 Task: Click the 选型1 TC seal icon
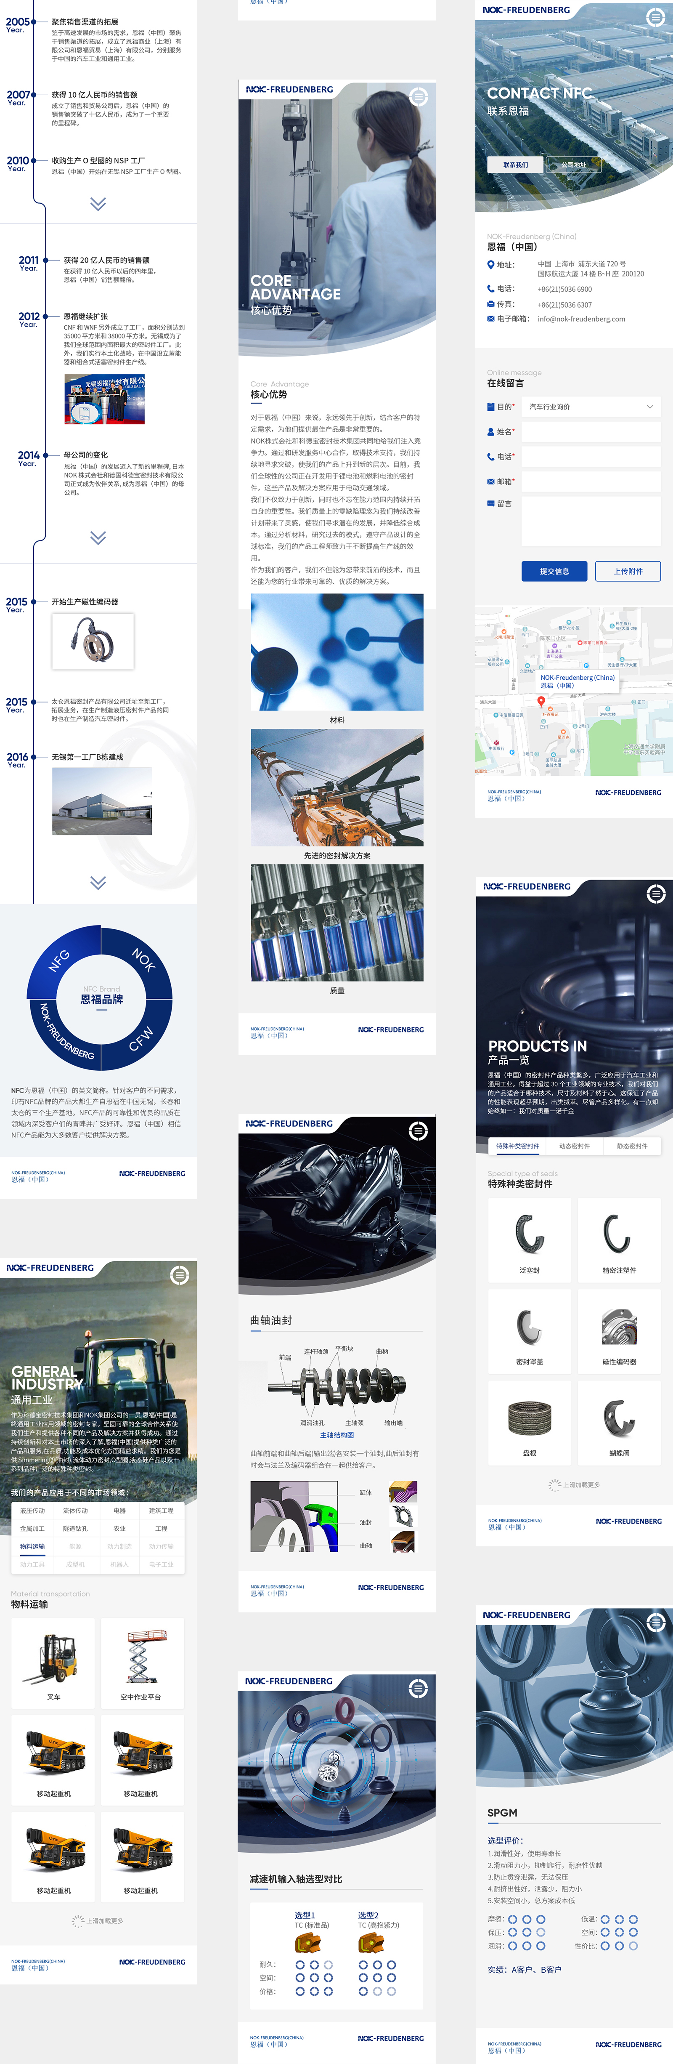pos(307,1943)
